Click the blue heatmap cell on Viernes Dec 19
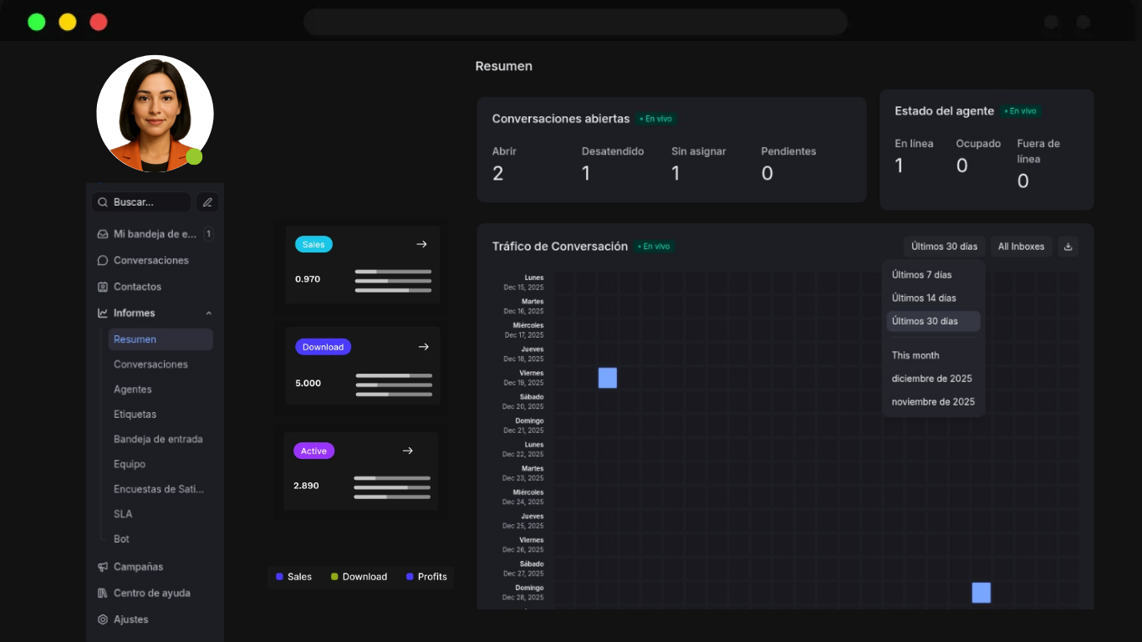 point(608,378)
